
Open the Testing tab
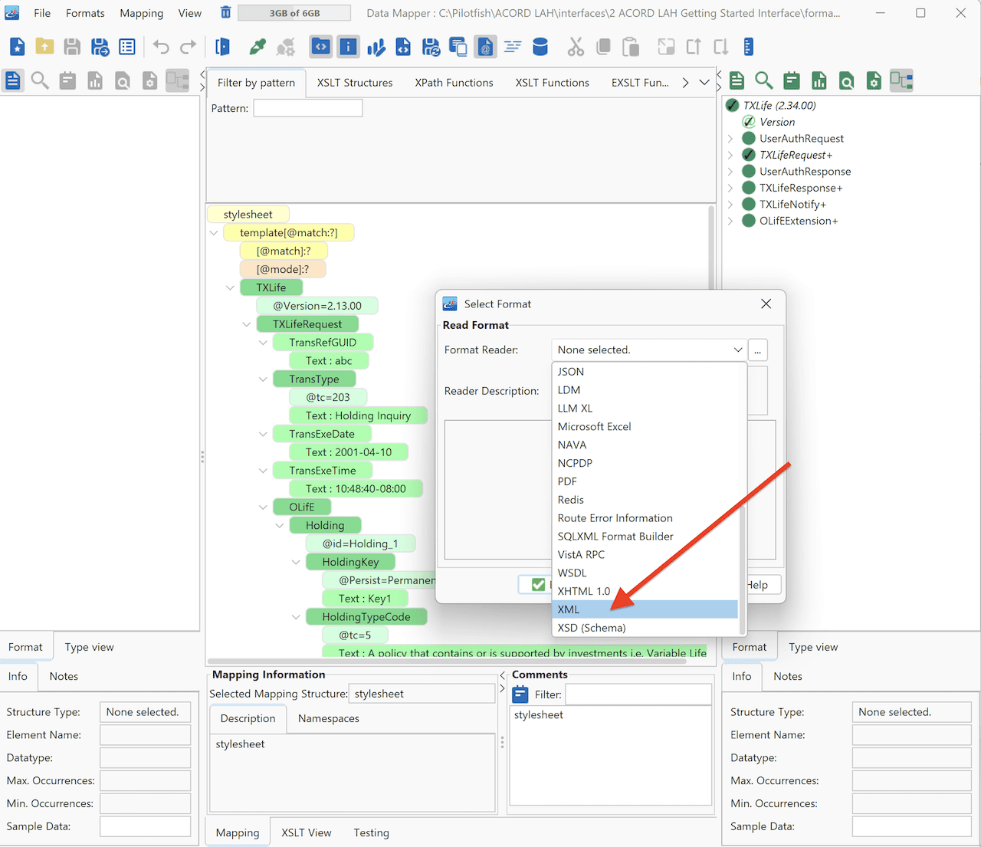(x=372, y=832)
